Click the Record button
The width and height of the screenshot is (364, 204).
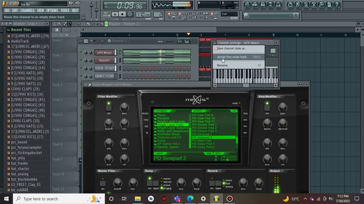pyautogui.click(x=130, y=14)
